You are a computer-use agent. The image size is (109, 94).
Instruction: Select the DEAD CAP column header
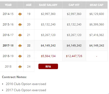coord(97,5)
